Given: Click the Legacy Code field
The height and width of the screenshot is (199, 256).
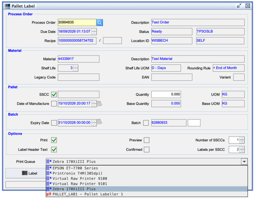Looking at the screenshot, I should 78,77.
